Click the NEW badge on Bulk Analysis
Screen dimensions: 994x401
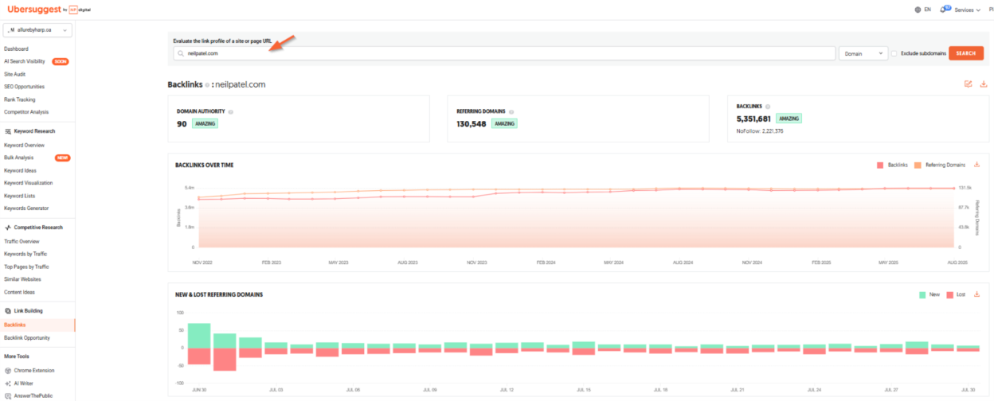(x=62, y=158)
